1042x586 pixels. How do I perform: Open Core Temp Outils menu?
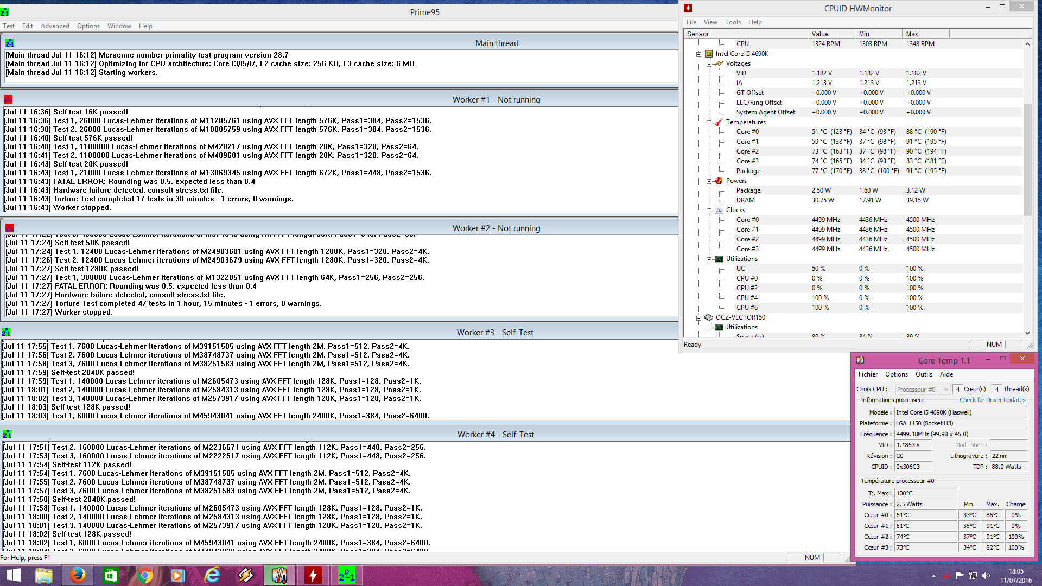coord(924,374)
